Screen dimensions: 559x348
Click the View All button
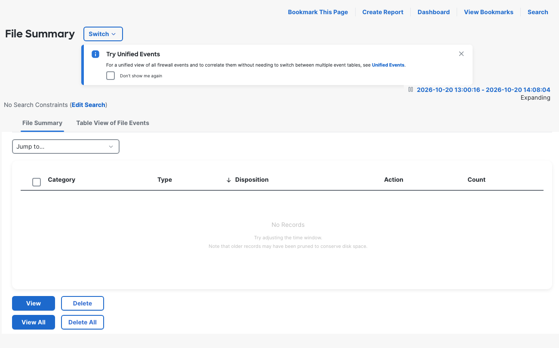34,322
